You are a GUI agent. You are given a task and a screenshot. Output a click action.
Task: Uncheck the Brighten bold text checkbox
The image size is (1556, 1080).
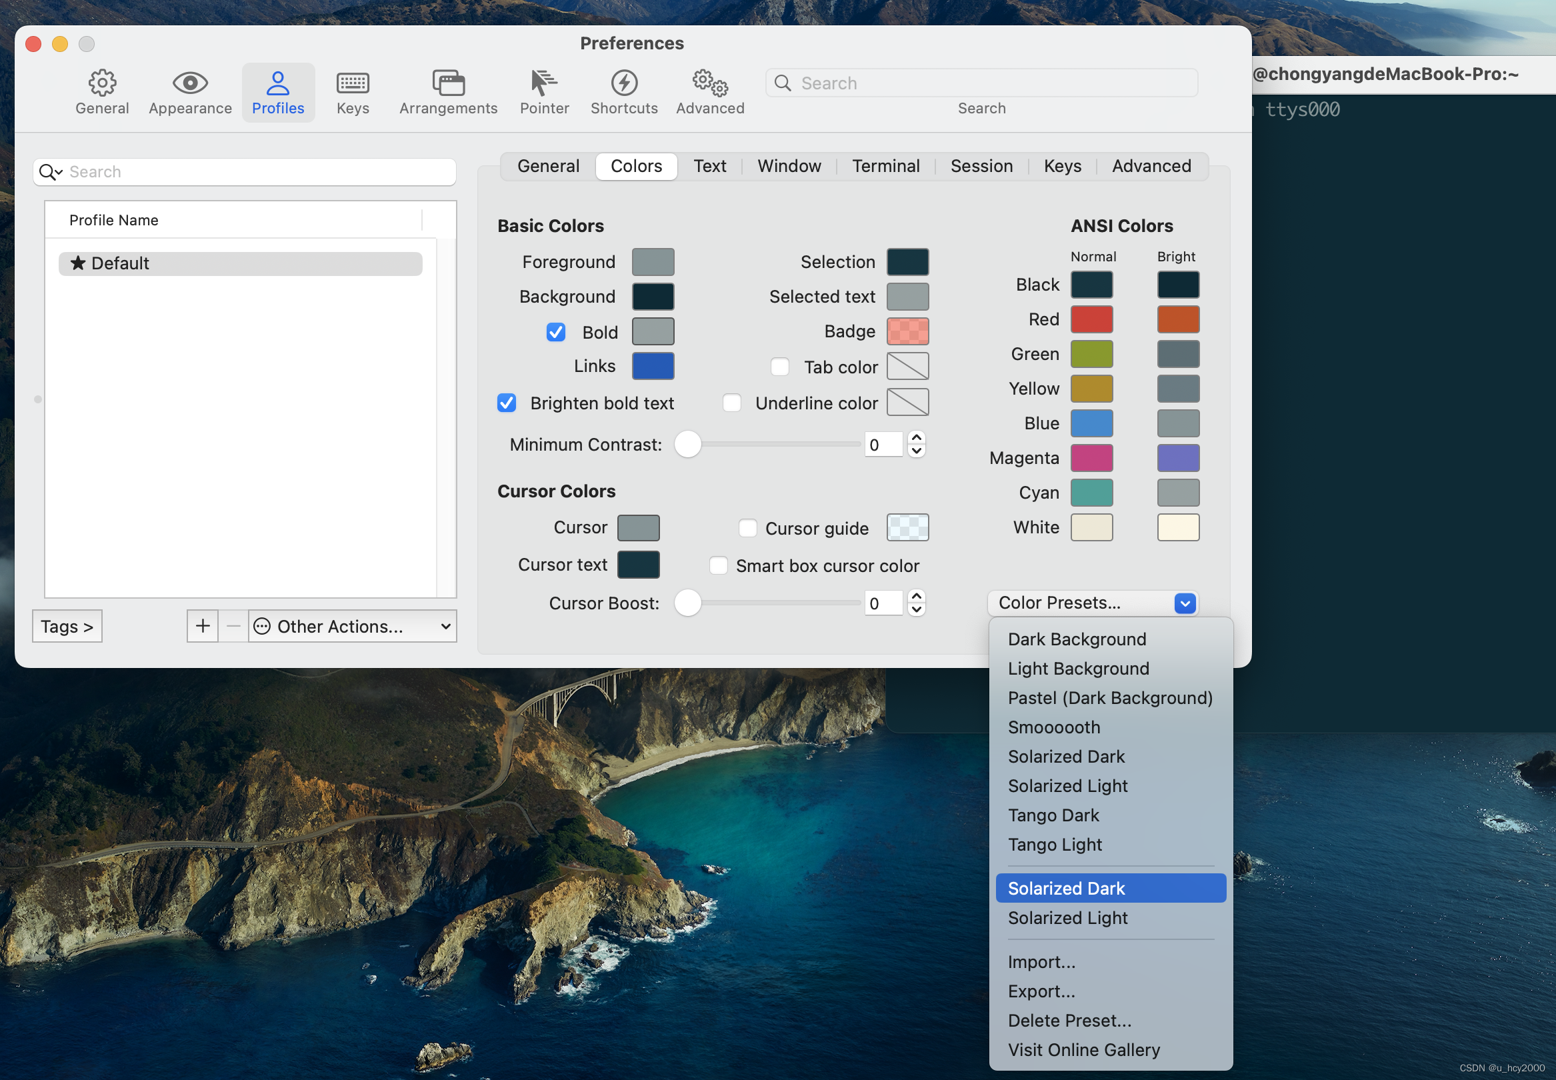pyautogui.click(x=507, y=403)
